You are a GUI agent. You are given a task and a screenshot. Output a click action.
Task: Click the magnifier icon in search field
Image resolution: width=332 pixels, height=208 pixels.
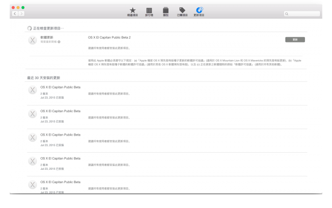287,14
